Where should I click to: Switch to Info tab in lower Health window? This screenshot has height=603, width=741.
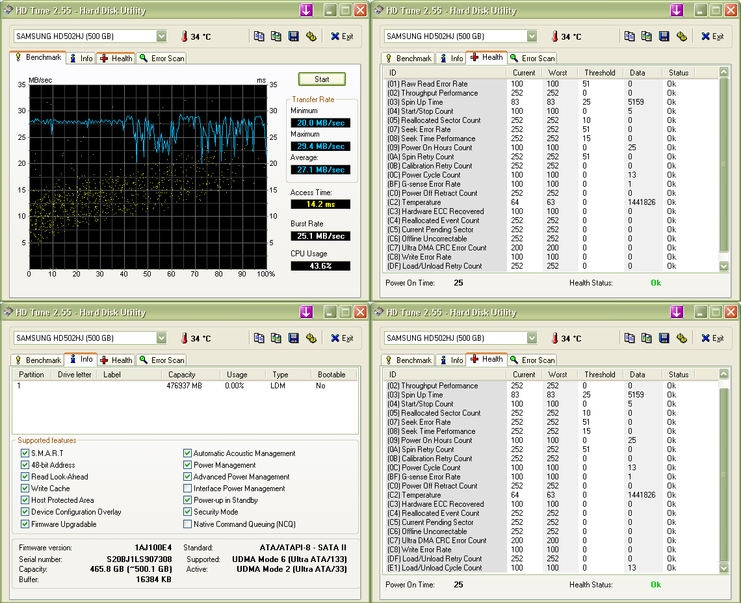pyautogui.click(x=452, y=360)
